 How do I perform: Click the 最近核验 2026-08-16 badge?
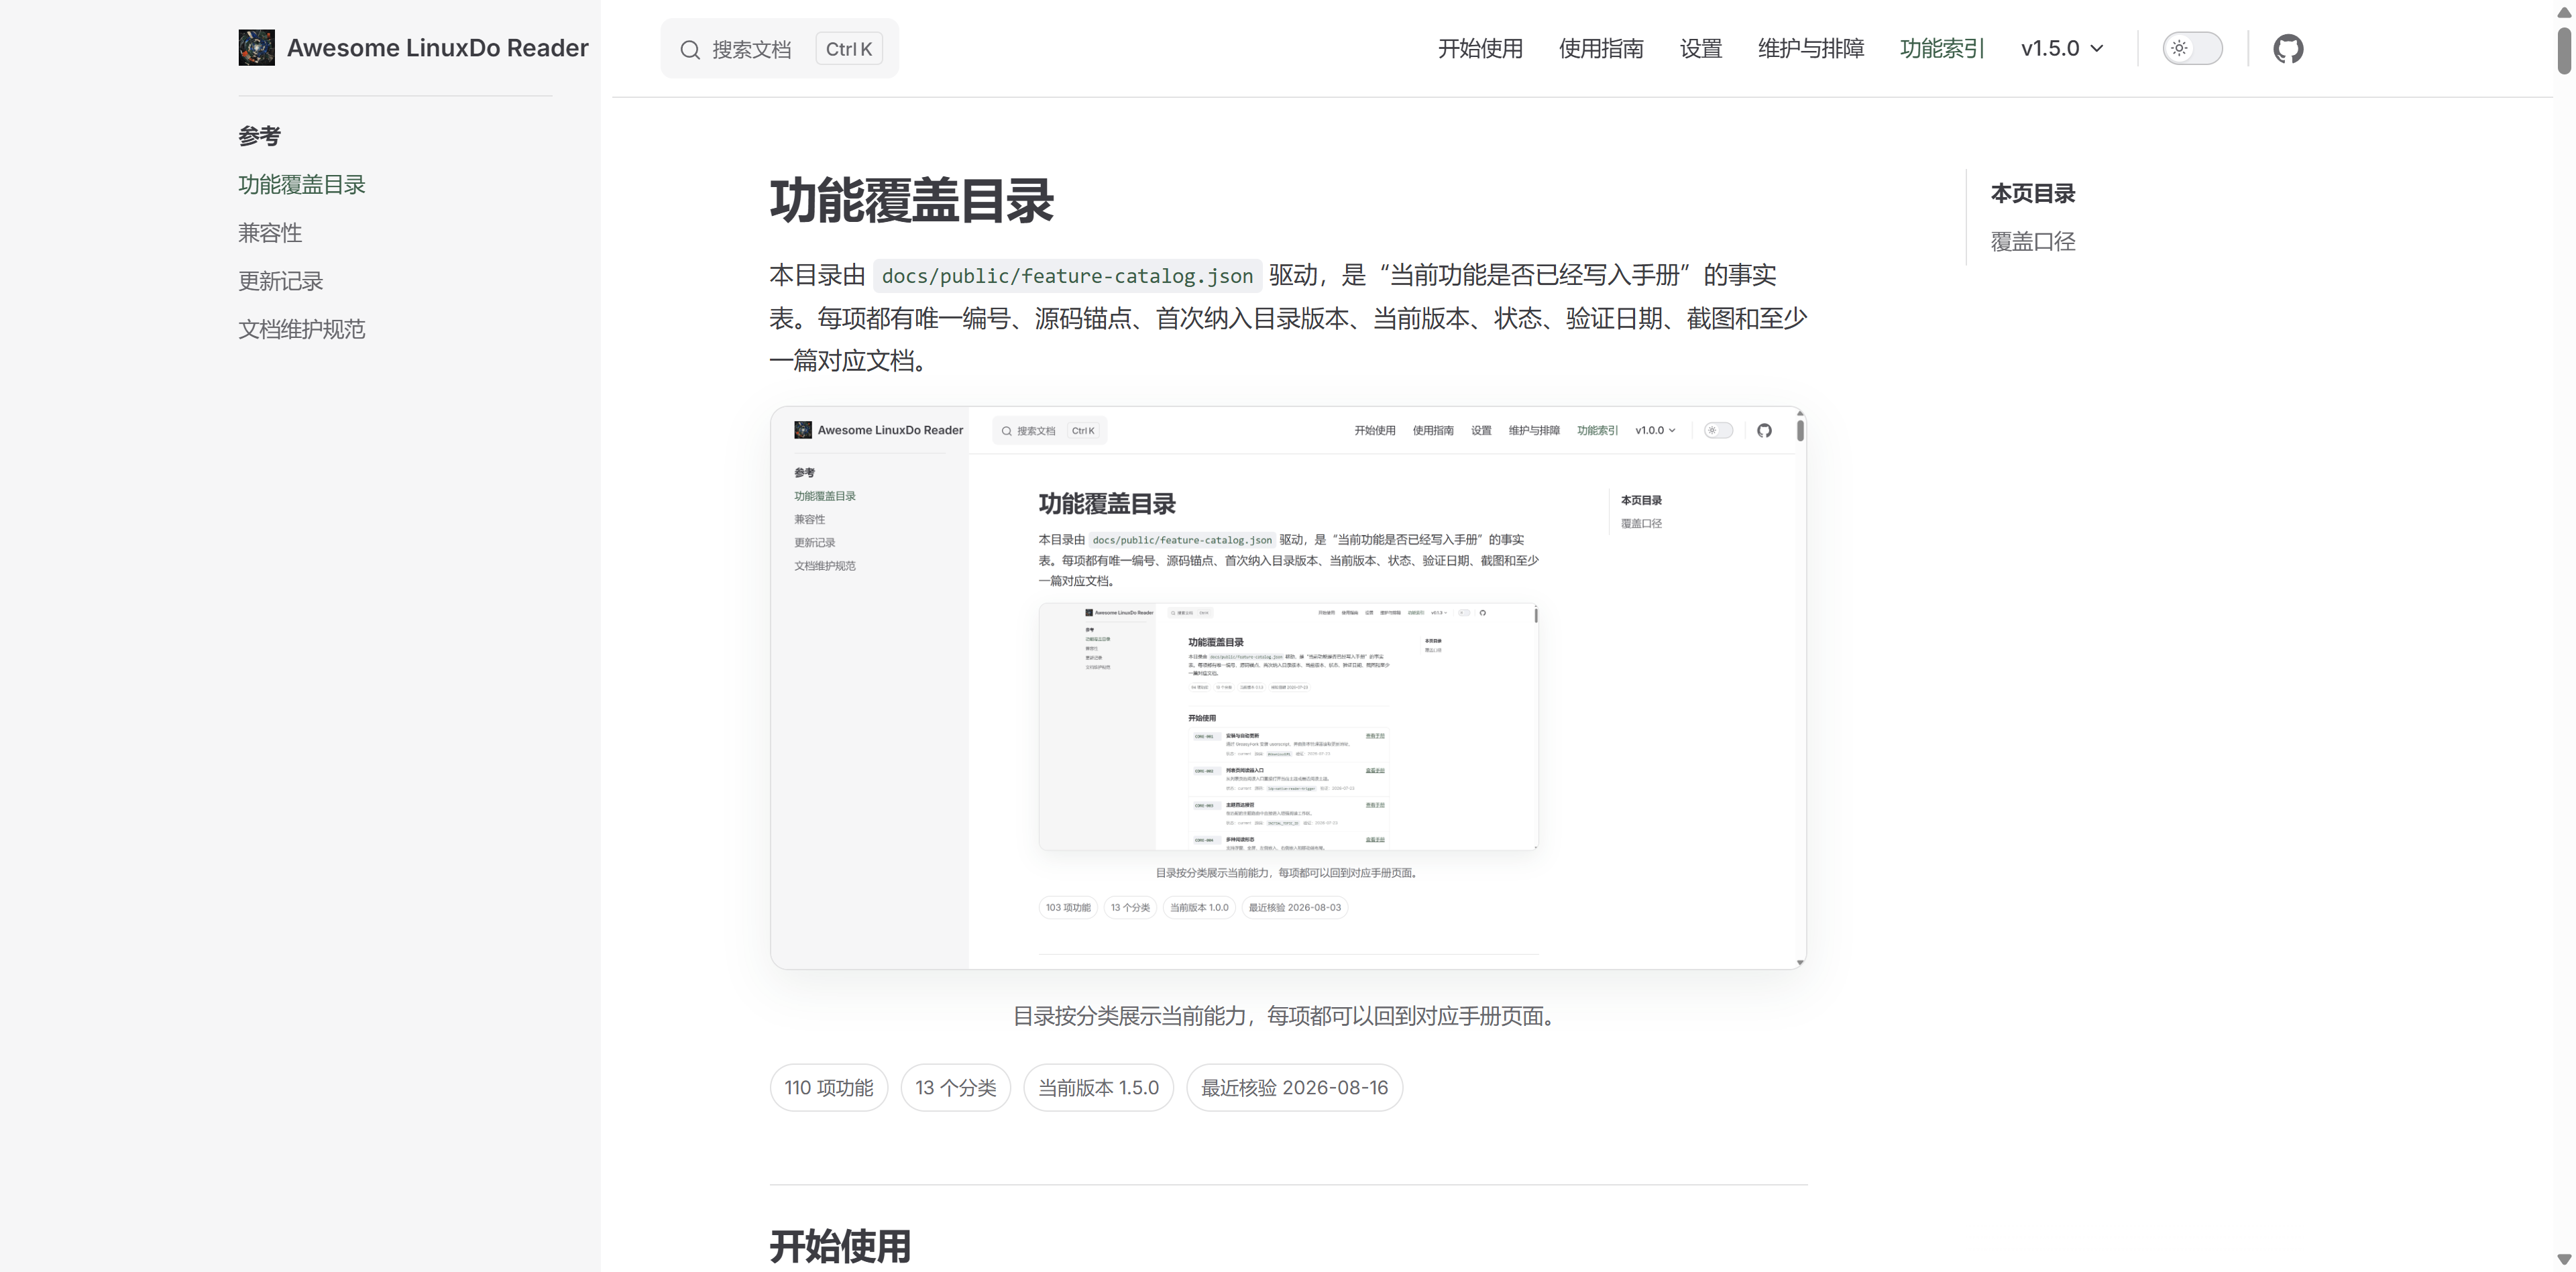(x=1294, y=1088)
